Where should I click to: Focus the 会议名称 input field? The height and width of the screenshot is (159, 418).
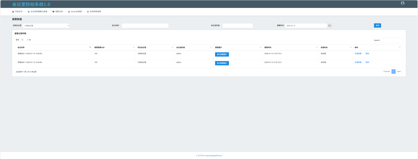(x=145, y=26)
